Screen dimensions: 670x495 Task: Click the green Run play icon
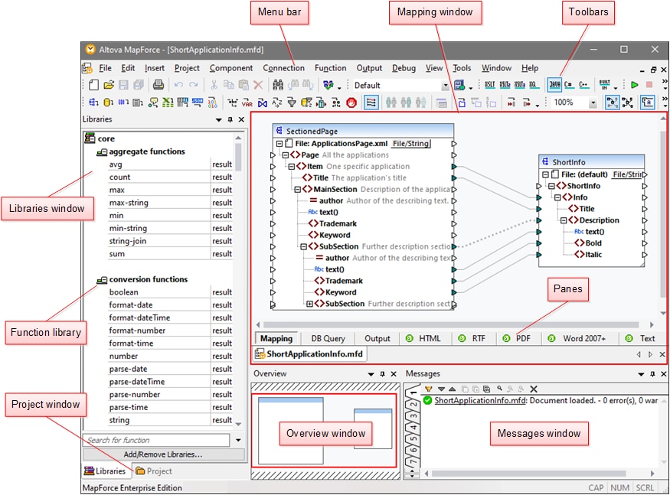[634, 86]
